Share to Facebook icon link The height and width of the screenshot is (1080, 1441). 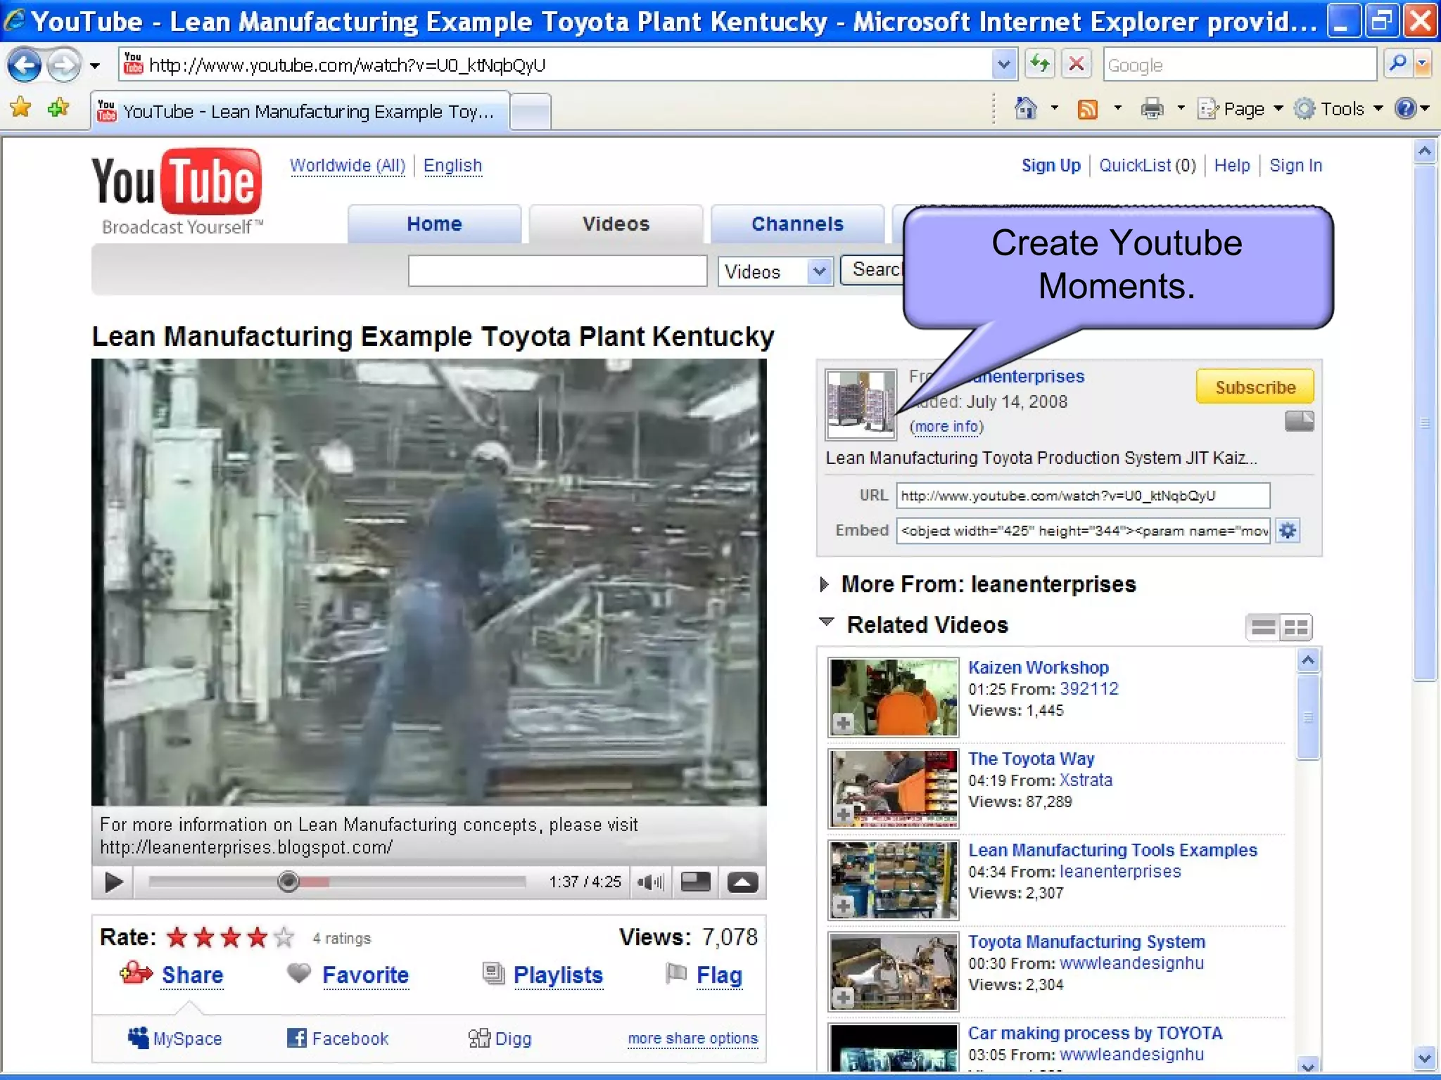click(x=338, y=1039)
